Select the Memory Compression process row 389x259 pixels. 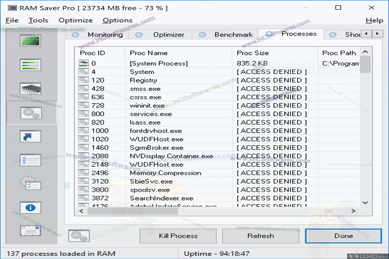pos(217,173)
